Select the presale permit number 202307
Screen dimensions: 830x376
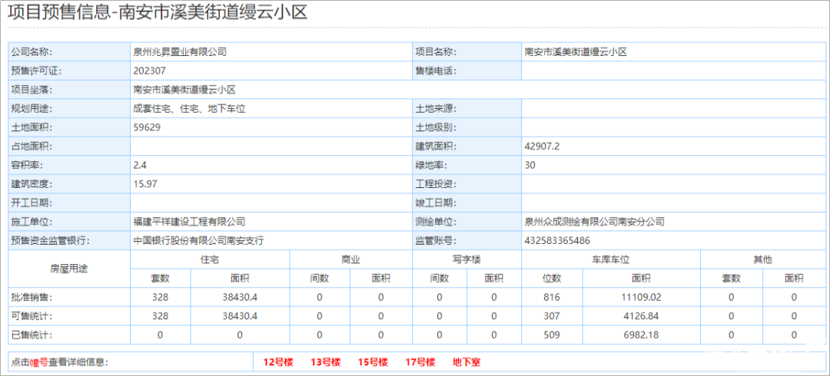tap(150, 71)
